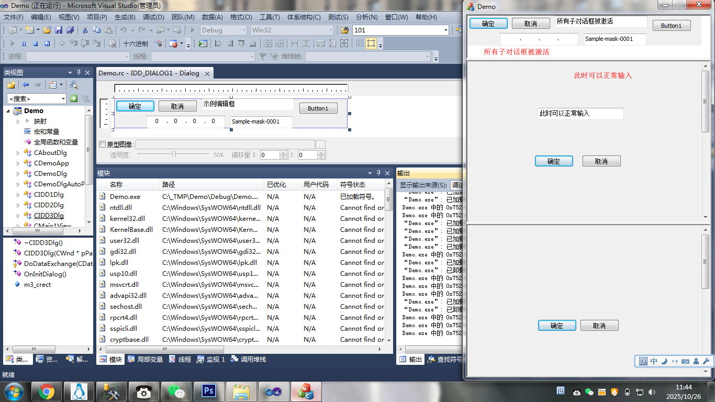
Task: Click the Paste icon in the toolbar
Action: [x=108, y=30]
